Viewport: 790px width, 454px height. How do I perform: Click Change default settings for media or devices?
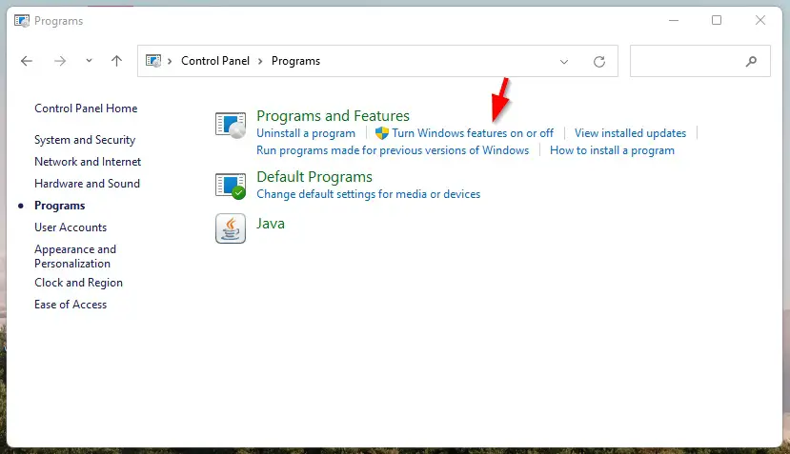tap(368, 194)
